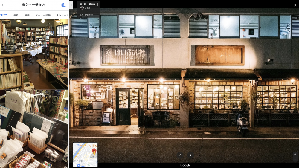299x168 pixels.
Task: Close the photo viewer
Action: [x=295, y=5]
